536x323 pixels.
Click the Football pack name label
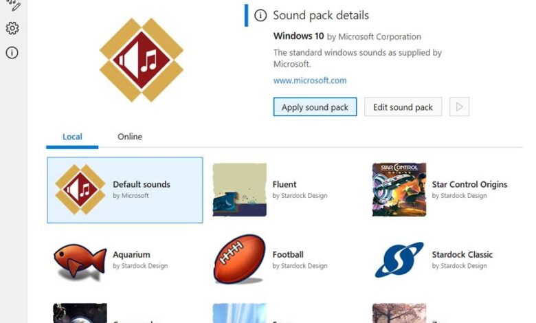pos(287,254)
